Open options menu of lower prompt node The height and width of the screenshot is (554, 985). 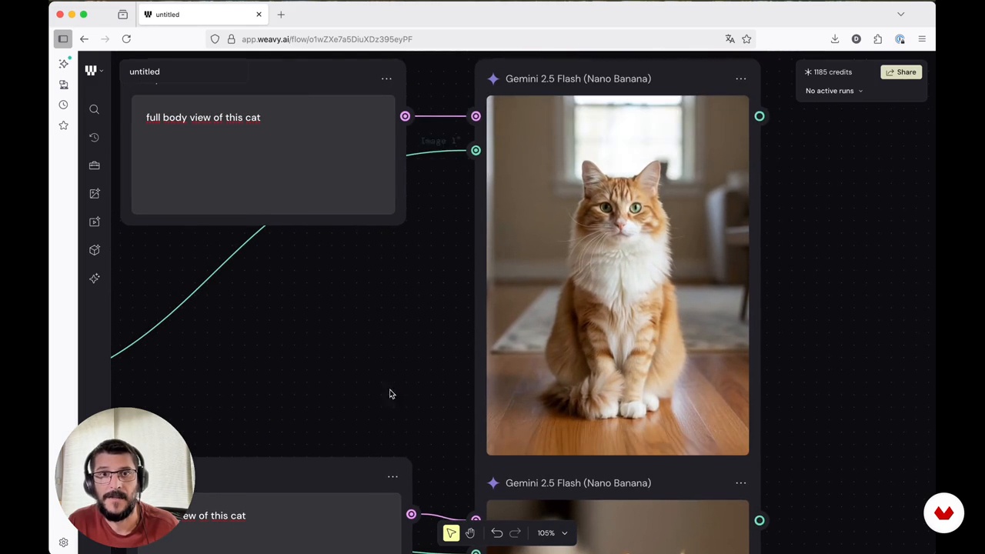tap(392, 477)
